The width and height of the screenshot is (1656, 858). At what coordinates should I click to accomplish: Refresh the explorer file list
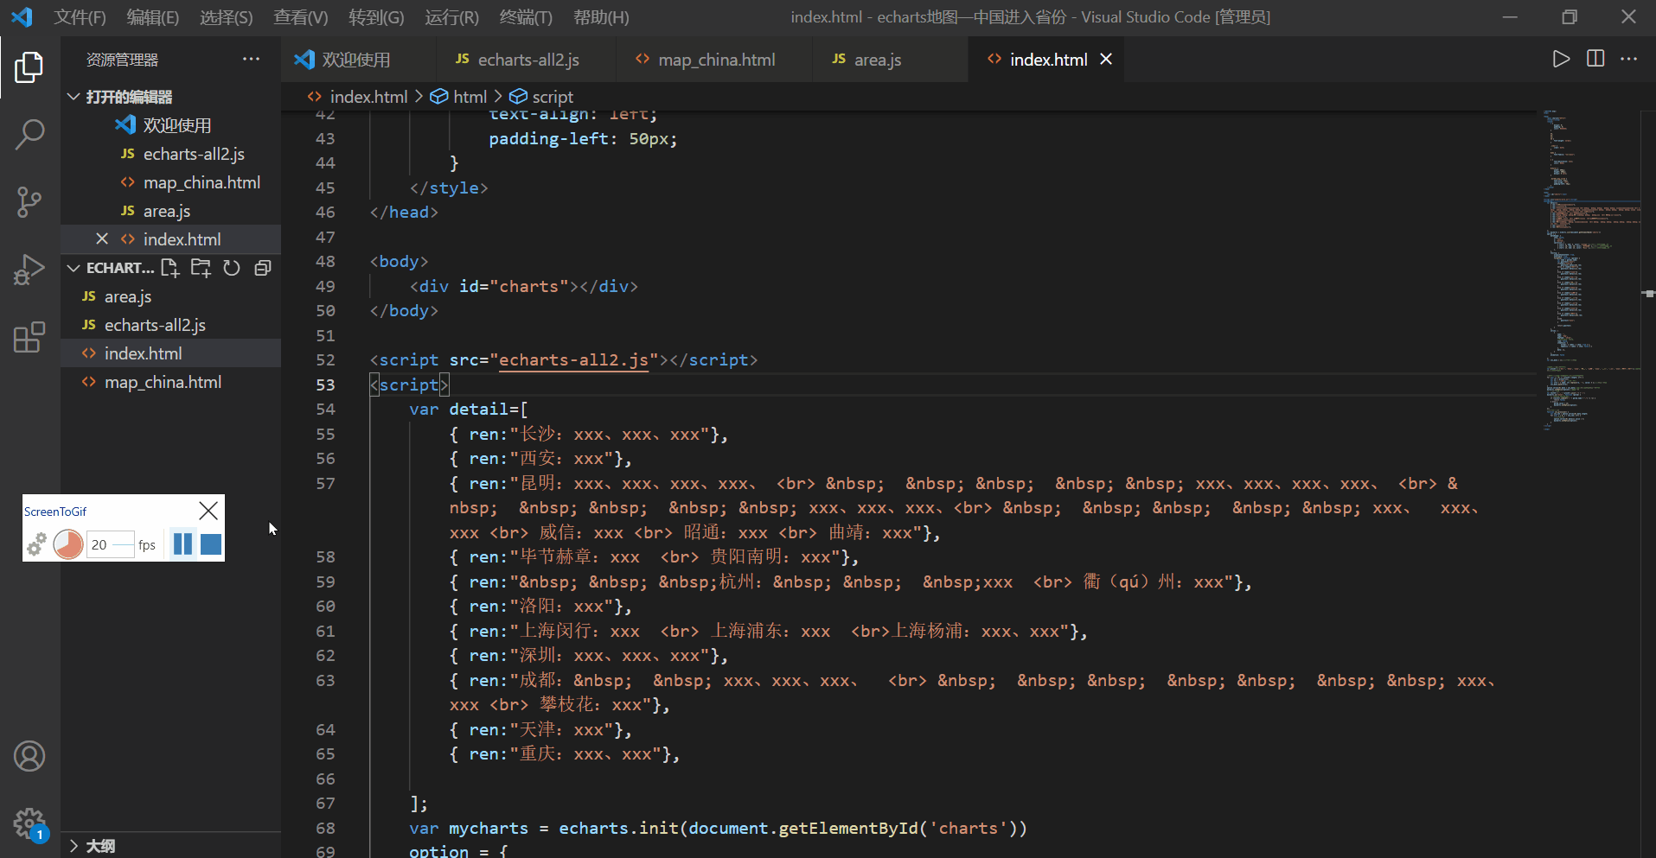[232, 268]
